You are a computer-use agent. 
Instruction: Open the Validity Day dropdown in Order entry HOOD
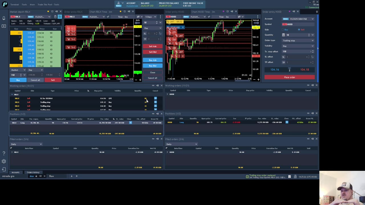[x=298, y=46]
